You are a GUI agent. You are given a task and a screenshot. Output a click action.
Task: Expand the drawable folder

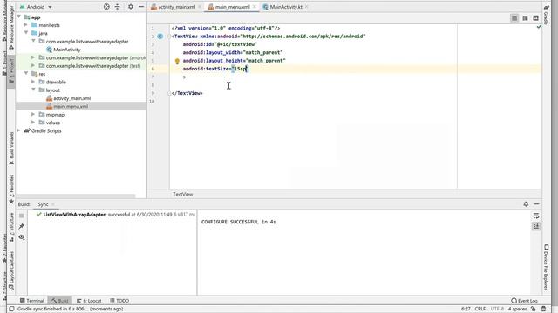pyautogui.click(x=33, y=82)
